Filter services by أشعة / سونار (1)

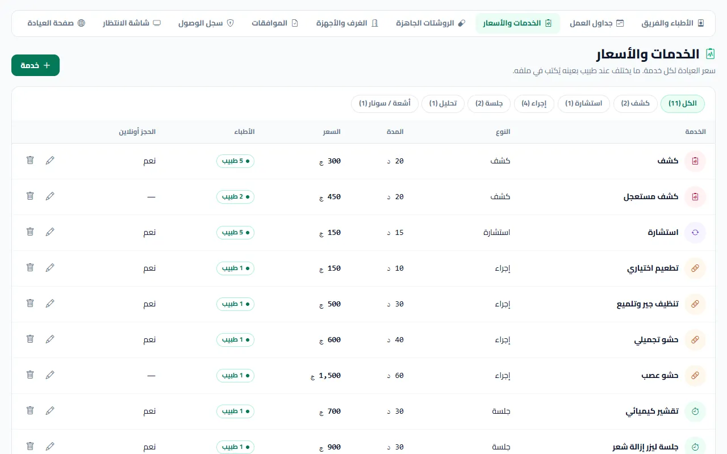click(385, 103)
